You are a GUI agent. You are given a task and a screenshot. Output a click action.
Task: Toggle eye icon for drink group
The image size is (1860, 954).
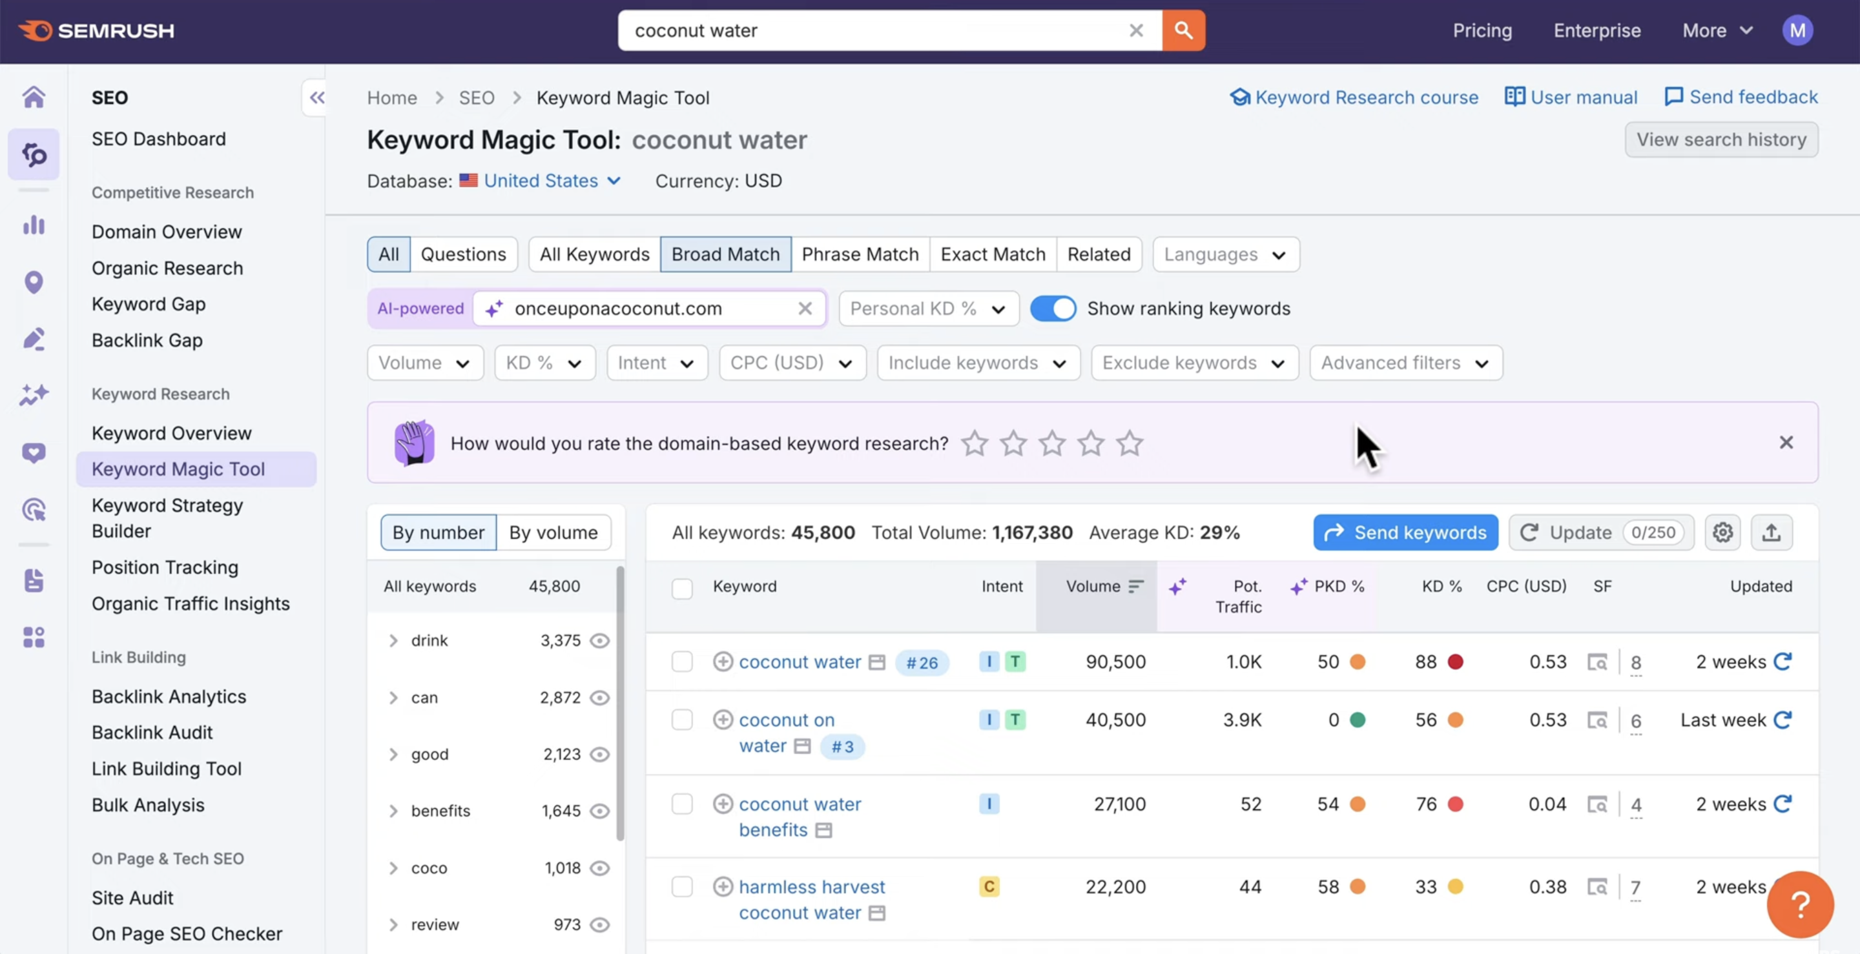pyautogui.click(x=599, y=641)
